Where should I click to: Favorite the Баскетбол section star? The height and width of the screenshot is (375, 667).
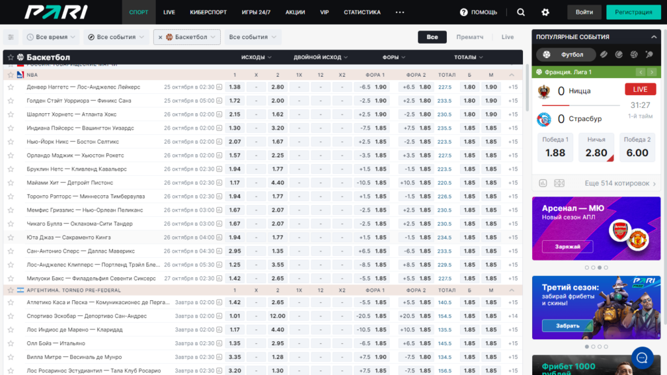click(x=10, y=57)
